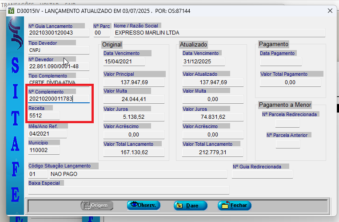The width and height of the screenshot is (339, 222).
Task: Click the Dare button
Action: click(190, 206)
